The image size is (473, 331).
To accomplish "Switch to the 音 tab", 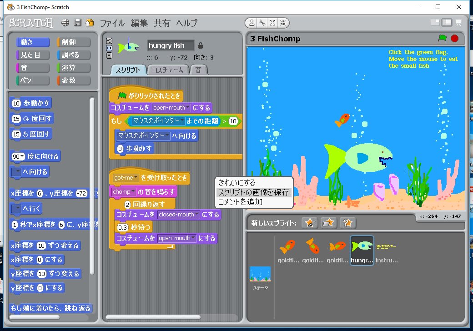I will coord(198,70).
